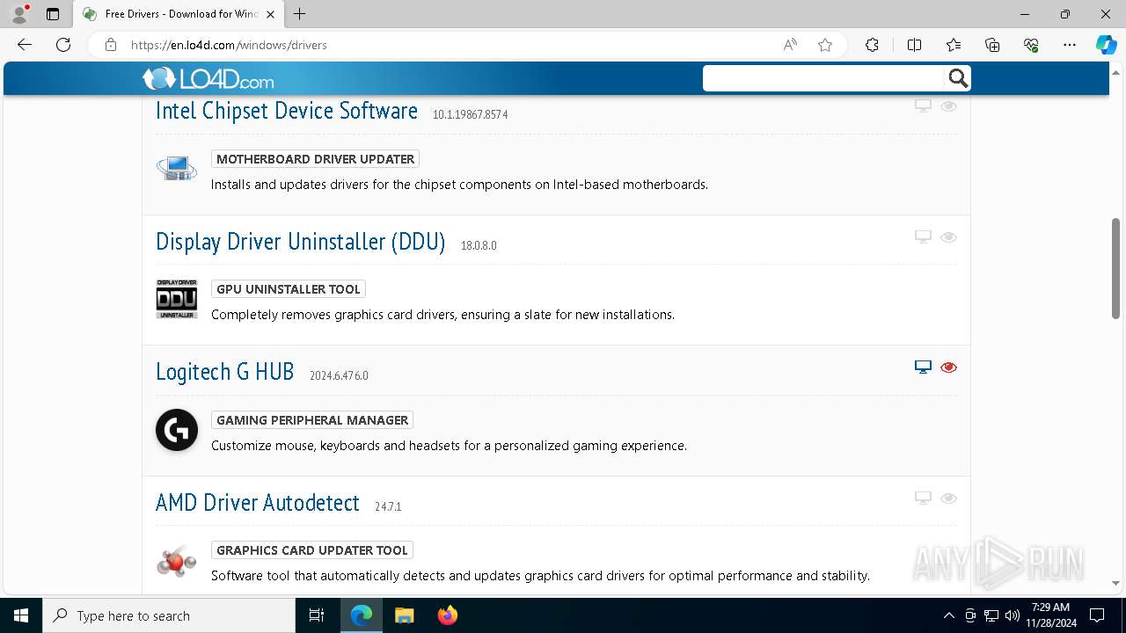The image size is (1126, 633).
Task: Open Intel Chipset Device Software link
Action: [287, 111]
